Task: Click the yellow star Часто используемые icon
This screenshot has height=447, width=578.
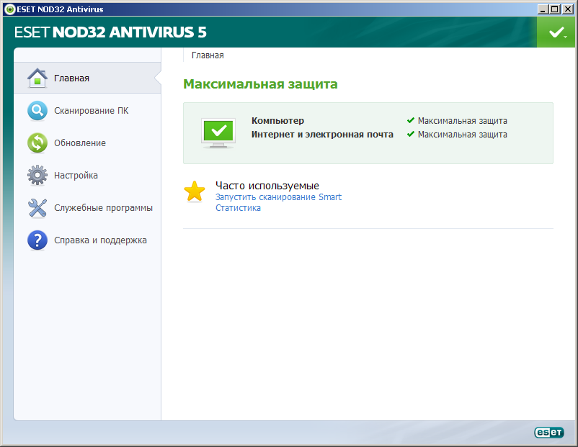Action: click(x=195, y=191)
